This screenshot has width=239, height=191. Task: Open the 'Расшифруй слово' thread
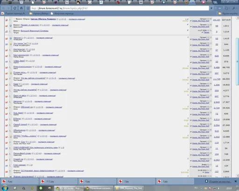click(x=22, y=153)
